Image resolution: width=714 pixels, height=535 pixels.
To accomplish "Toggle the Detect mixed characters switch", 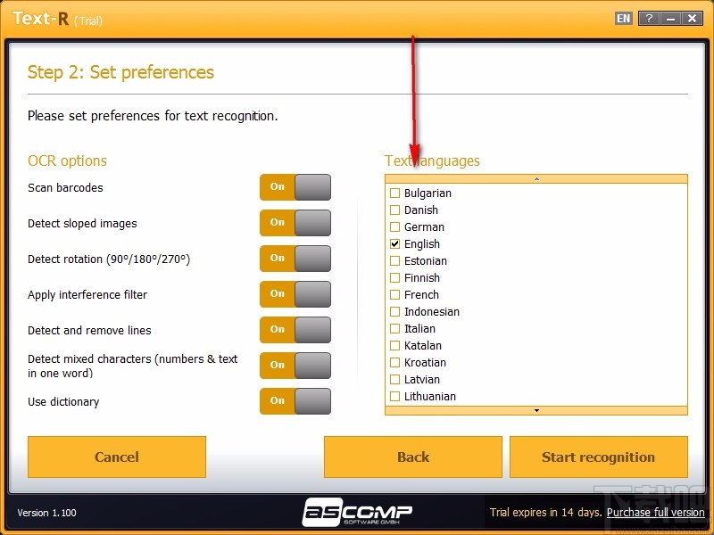I will point(295,366).
